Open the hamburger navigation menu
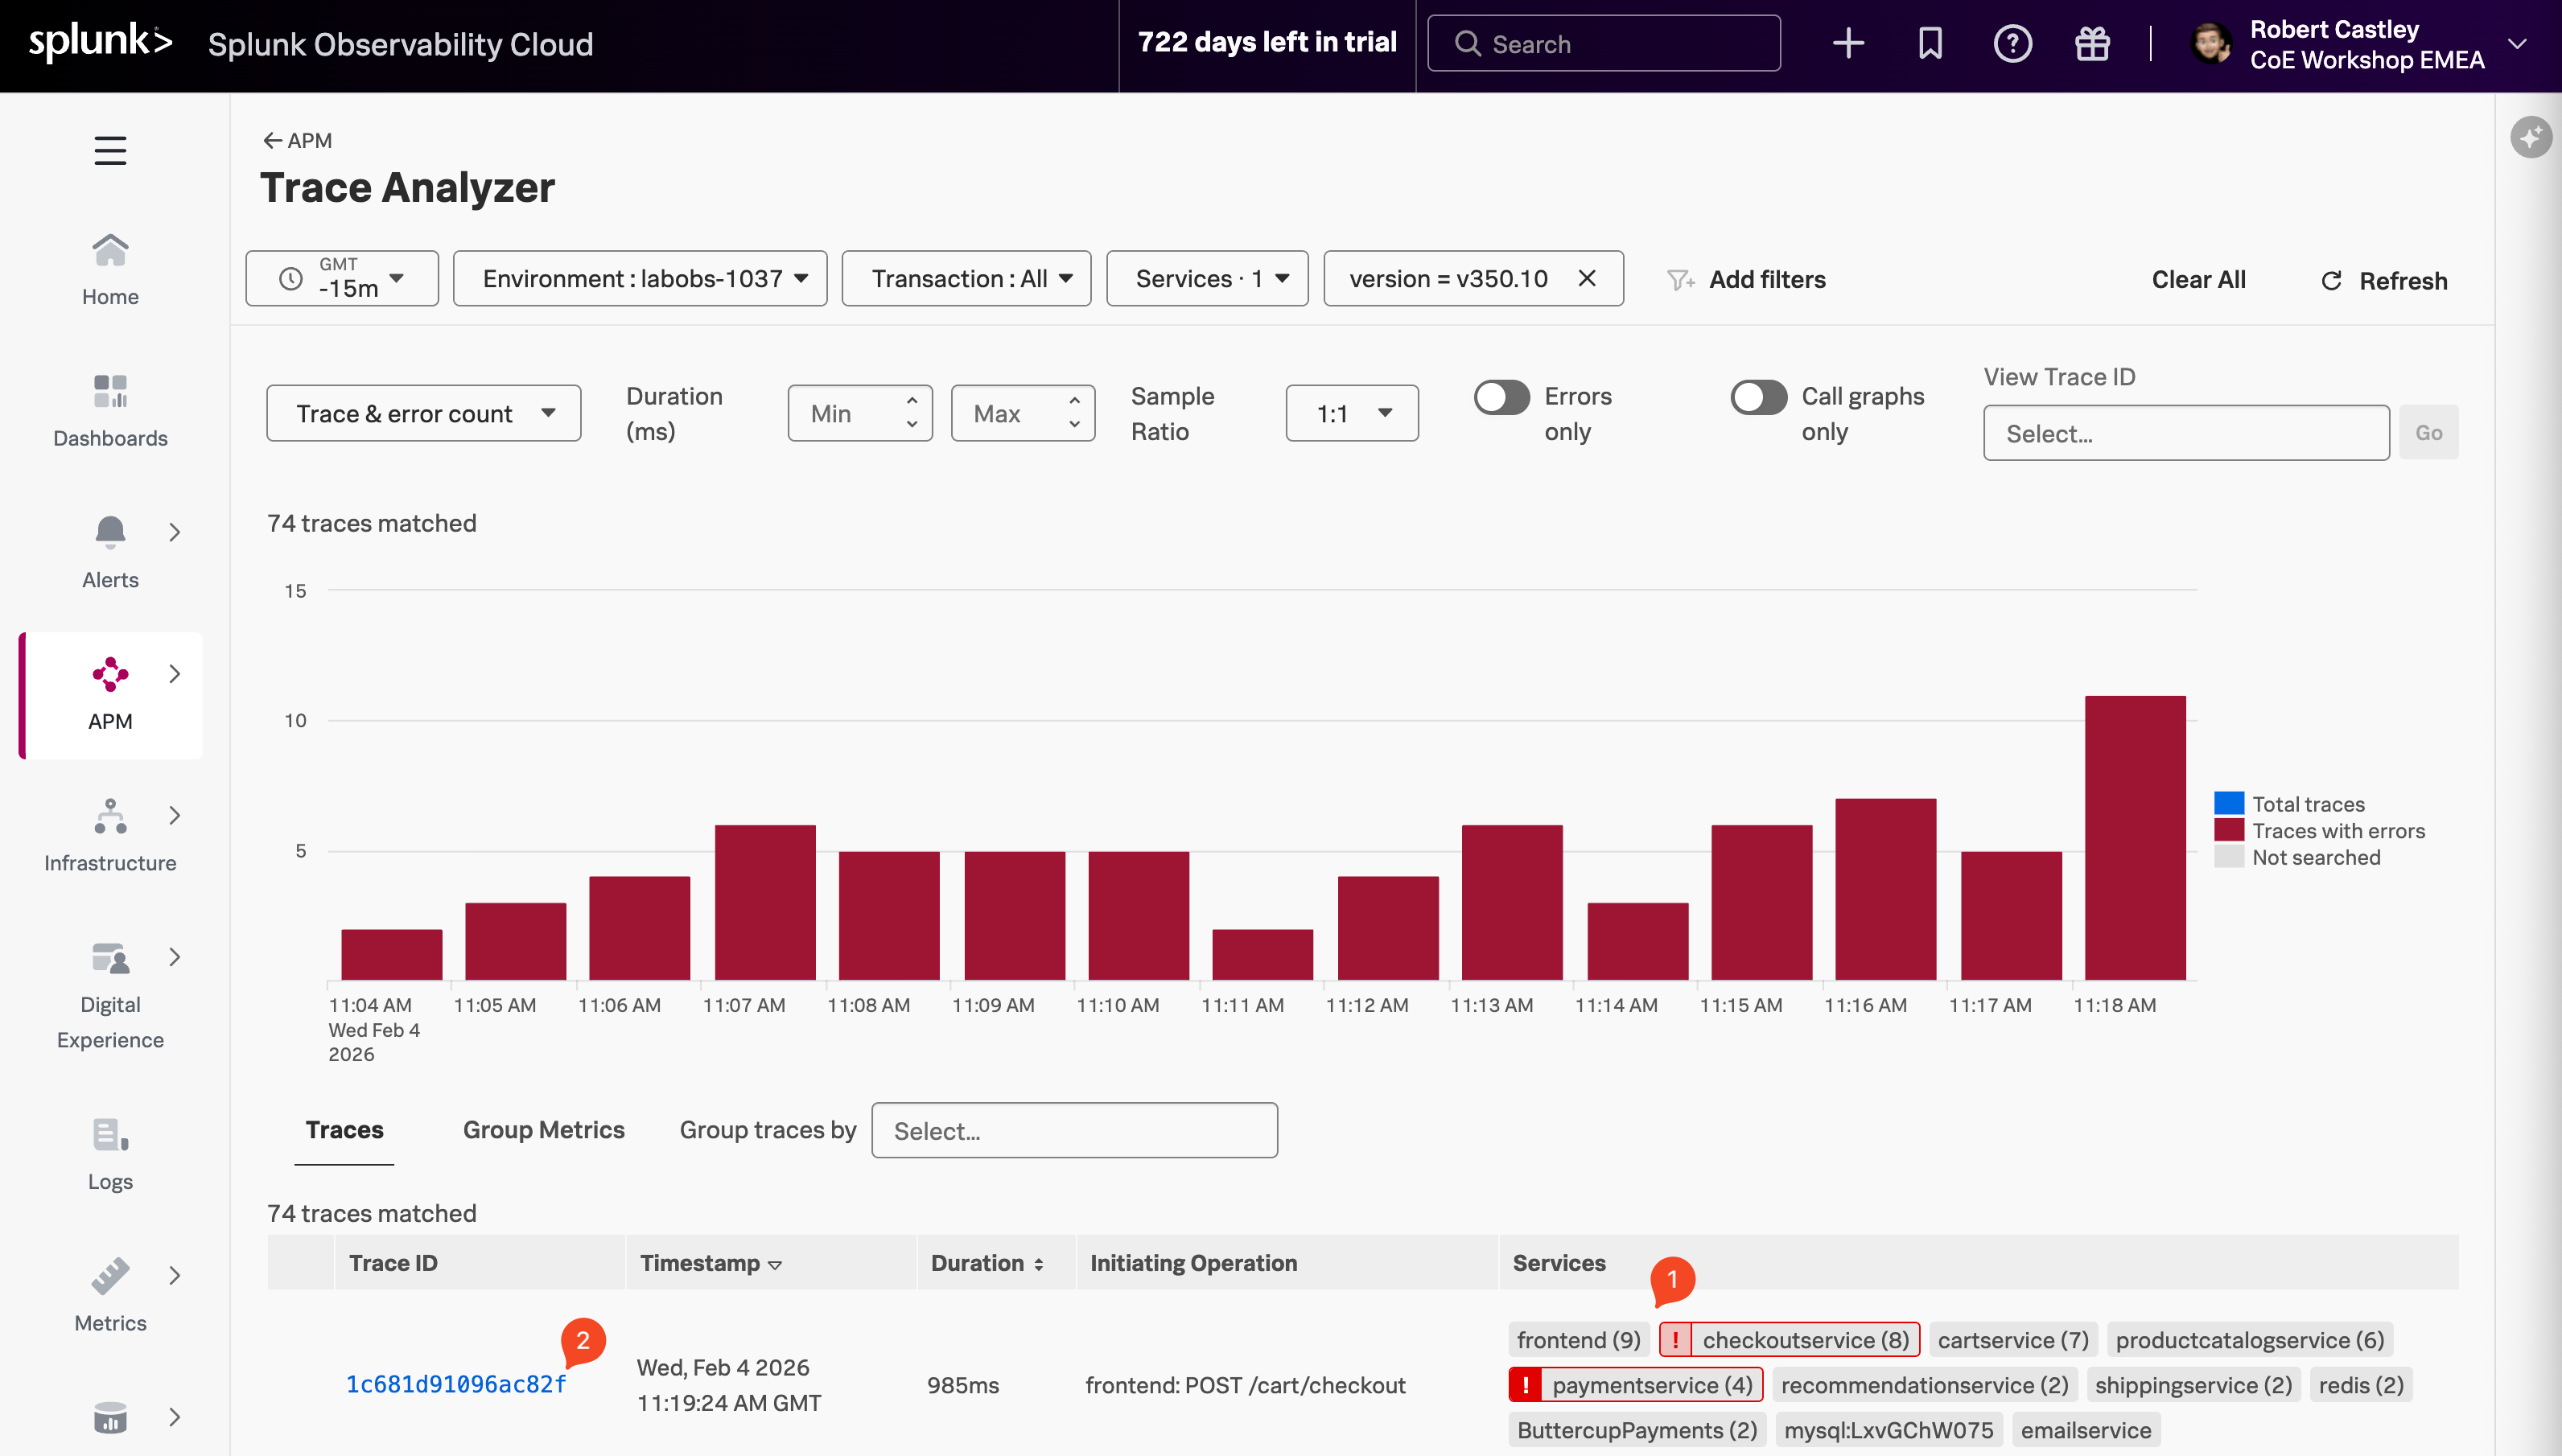This screenshot has width=2562, height=1456. (x=110, y=150)
